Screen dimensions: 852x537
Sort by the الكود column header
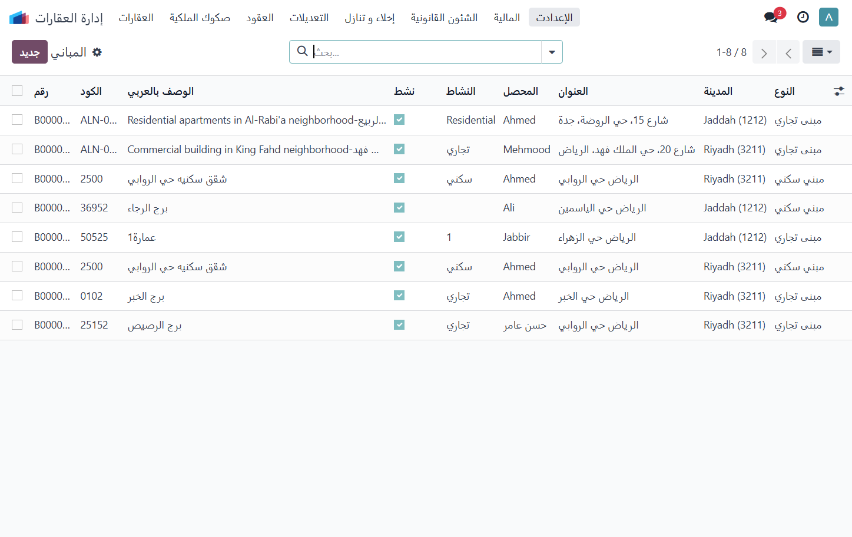pyautogui.click(x=91, y=91)
